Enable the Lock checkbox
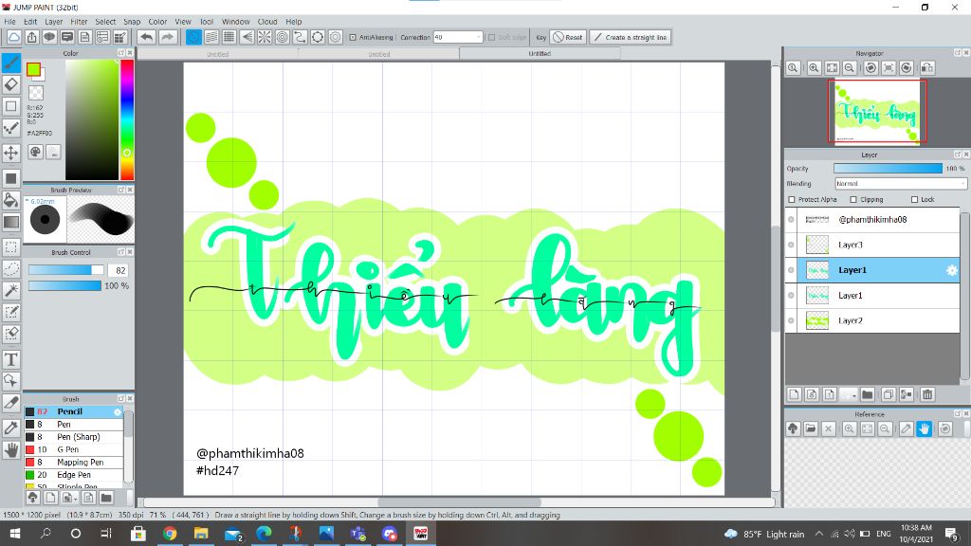The image size is (971, 546). point(914,199)
